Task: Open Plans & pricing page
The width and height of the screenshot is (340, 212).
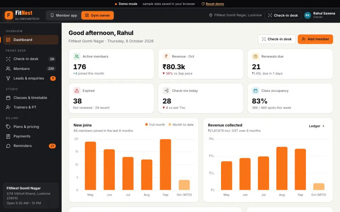Action: (31, 127)
